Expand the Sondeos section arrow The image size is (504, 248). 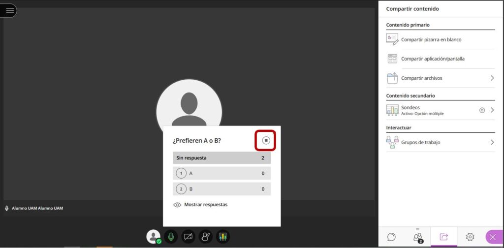[x=492, y=110]
